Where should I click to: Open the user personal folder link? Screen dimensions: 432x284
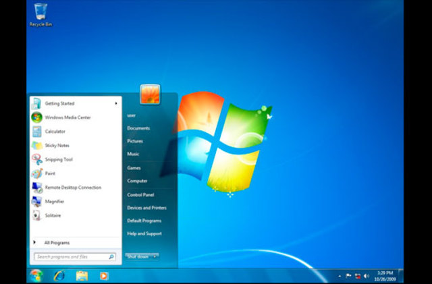[x=132, y=115]
